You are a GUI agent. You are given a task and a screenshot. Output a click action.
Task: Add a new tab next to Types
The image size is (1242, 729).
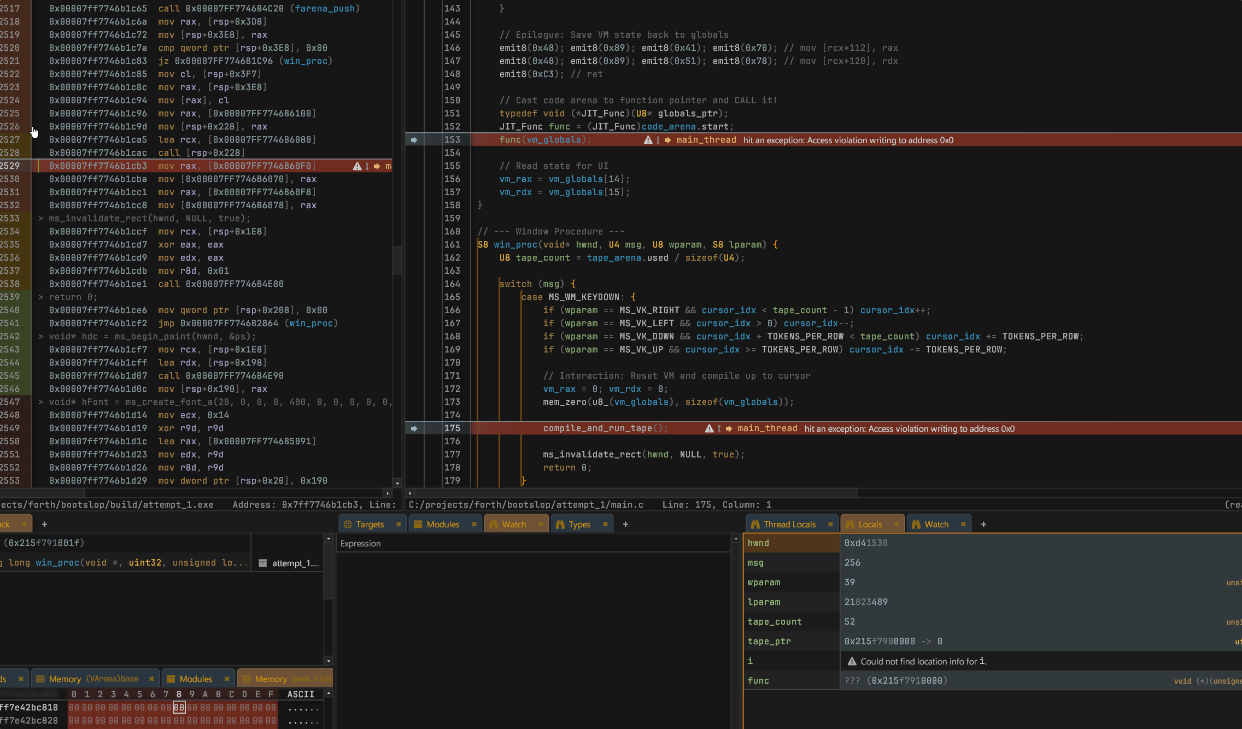(x=625, y=524)
